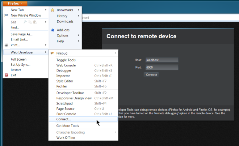Screen dimensions: 239x146
Task: Click the printer icon beside Print
Action: coord(7,45)
